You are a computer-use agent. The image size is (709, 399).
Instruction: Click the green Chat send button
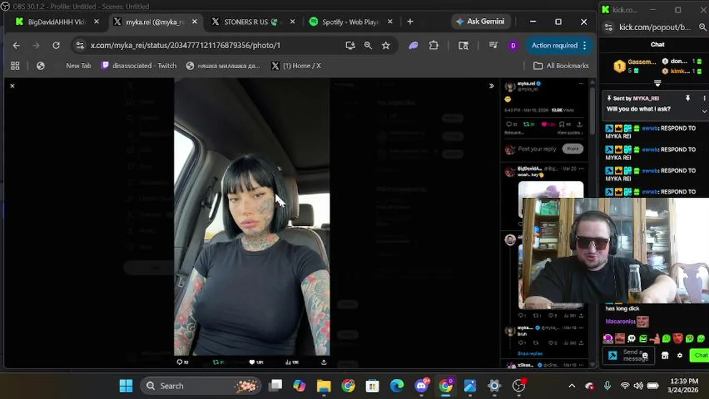pos(700,355)
